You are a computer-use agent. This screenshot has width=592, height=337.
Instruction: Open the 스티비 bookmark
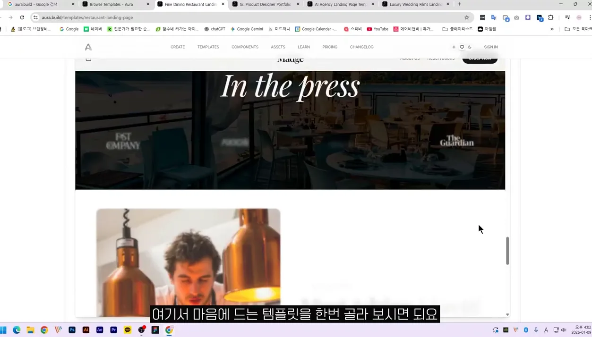point(352,29)
